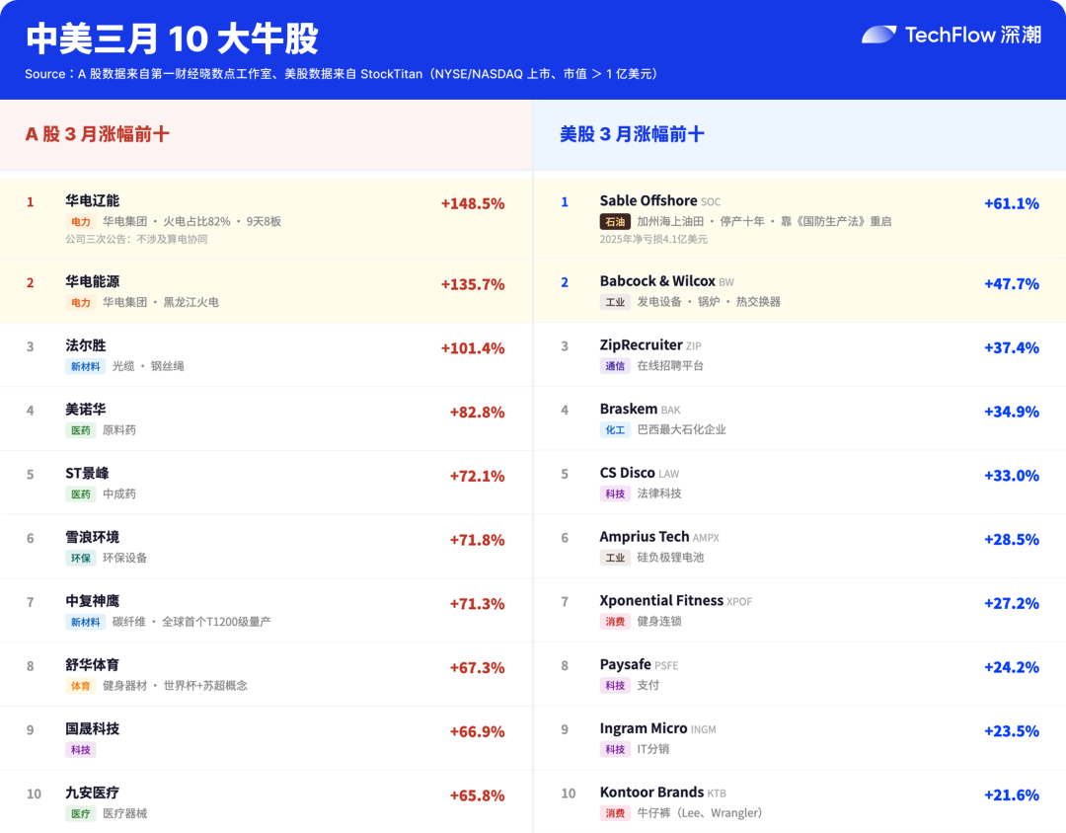Viewport: 1066px width, 833px height.
Task: Click the 电力 tag under 华电能源
Action: [81, 303]
